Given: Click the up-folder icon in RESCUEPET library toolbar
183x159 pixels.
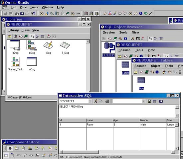Looking at the screenshot, I should click(x=9, y=37).
